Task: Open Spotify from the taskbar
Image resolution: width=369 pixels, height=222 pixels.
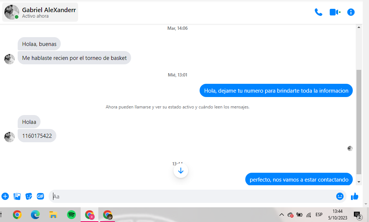Action: tap(71, 215)
